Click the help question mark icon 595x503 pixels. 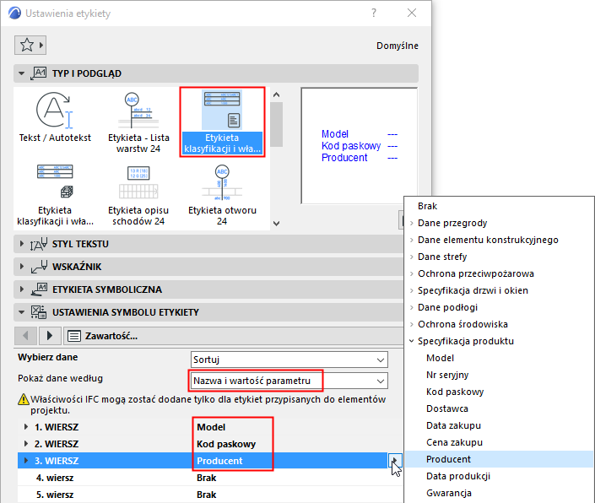374,14
